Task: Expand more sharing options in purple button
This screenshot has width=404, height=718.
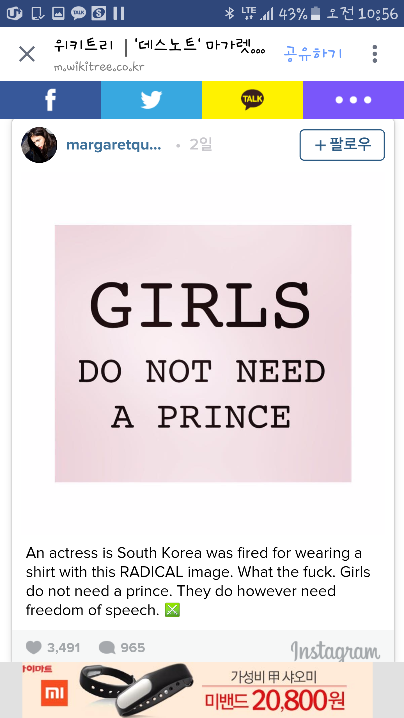Action: [x=353, y=100]
